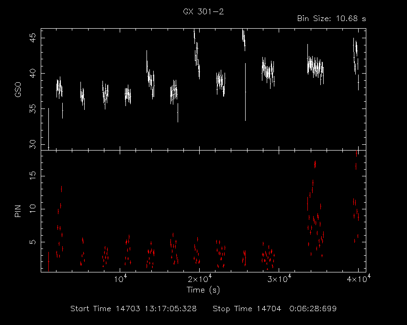Click the Time (s) x-axis label
Screen dimensions: 407x325
point(203,290)
